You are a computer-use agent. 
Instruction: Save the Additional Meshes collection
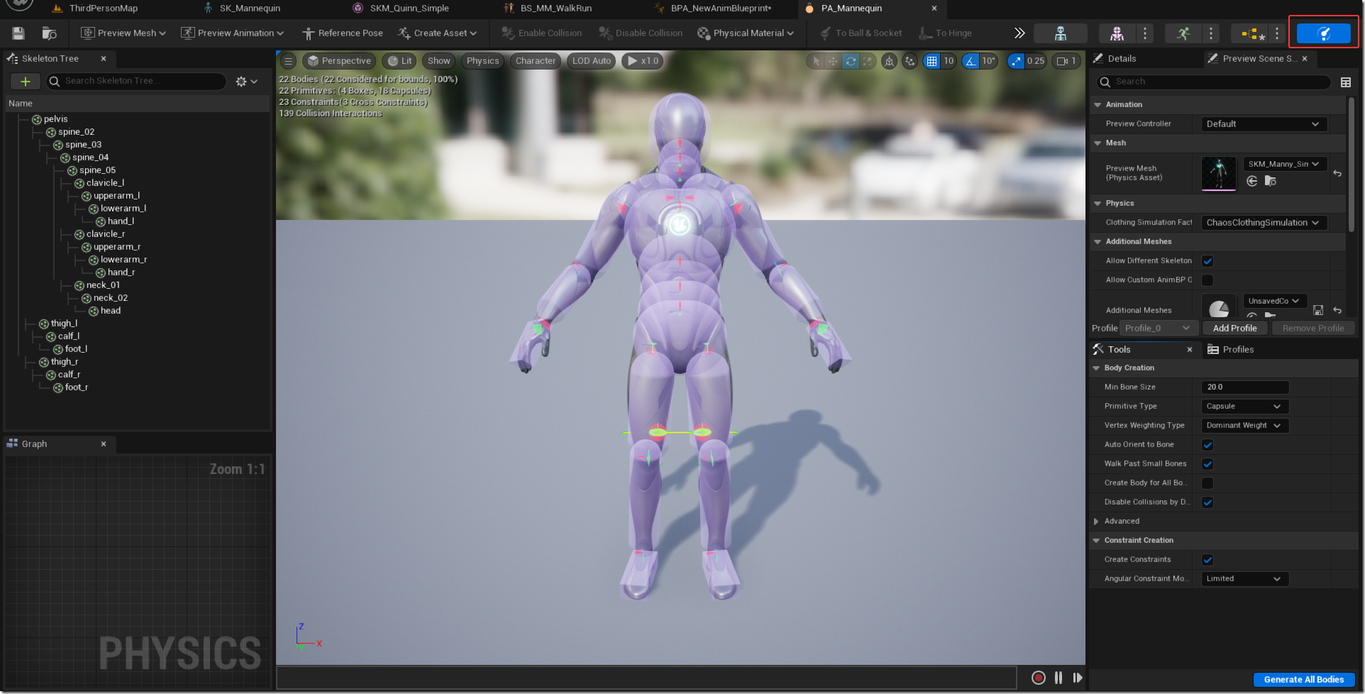pos(1318,310)
